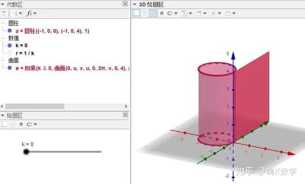Click point capturing magnet icon in 绘图区 toolbar
Viewport: 305px width, 184px height.
29,124
